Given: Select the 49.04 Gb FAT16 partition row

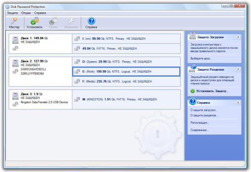Looking at the screenshot, I should pyautogui.click(x=126, y=48).
